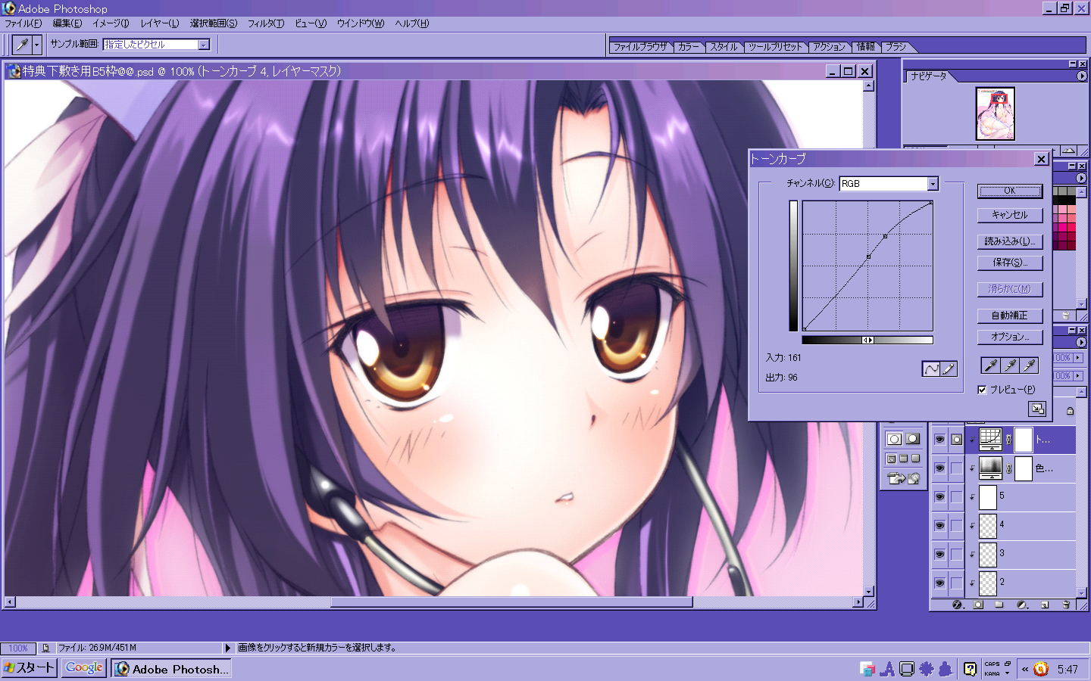Click the new layer icon in layers panel
Screen dimensions: 1091x681
1045,605
